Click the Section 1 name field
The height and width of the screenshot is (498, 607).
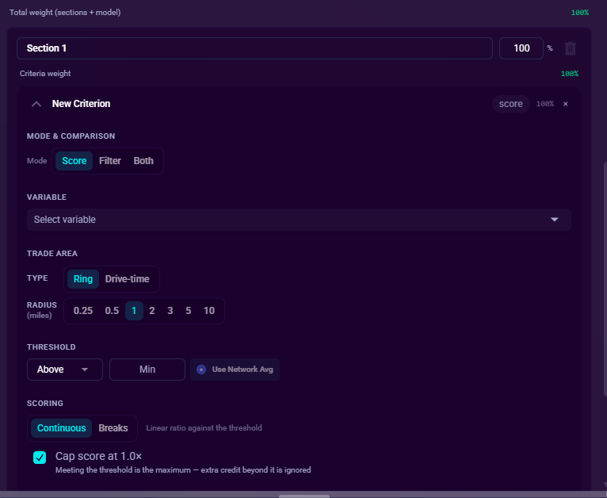[254, 48]
